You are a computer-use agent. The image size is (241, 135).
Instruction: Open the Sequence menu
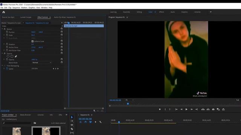[16, 7]
